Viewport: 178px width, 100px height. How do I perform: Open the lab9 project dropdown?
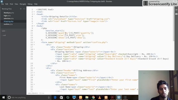pos(4,31)
